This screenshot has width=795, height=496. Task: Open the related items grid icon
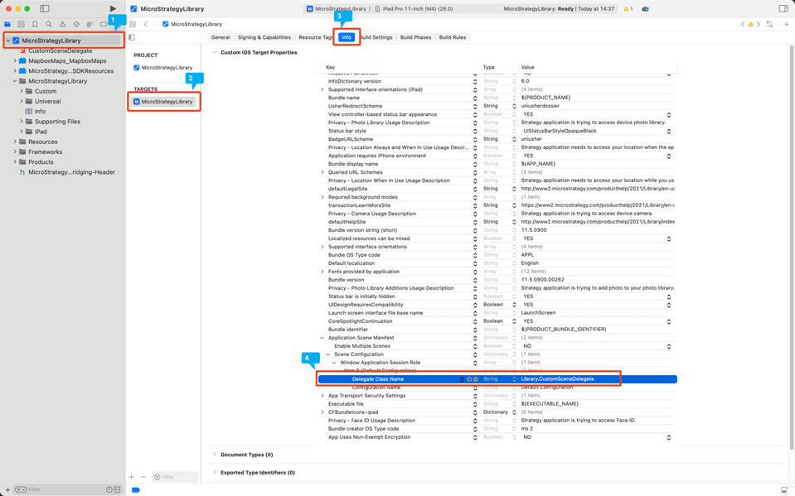coord(133,24)
